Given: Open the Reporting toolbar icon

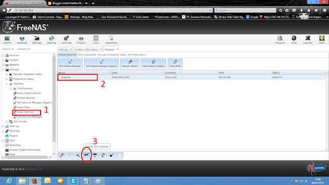Looking at the screenshot, I should [111, 40].
